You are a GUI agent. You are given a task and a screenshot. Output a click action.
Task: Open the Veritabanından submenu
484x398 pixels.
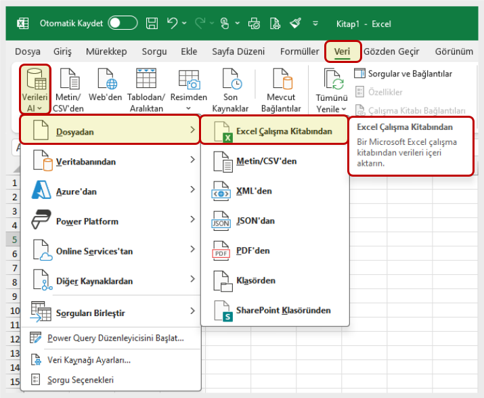[x=111, y=161]
